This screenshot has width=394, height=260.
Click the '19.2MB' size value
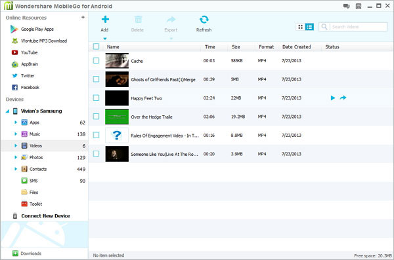(x=238, y=117)
